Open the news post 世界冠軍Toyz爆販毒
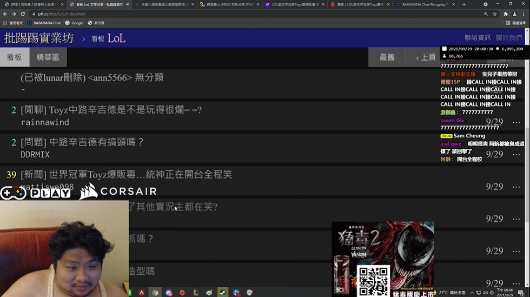The image size is (530, 297). (x=127, y=175)
